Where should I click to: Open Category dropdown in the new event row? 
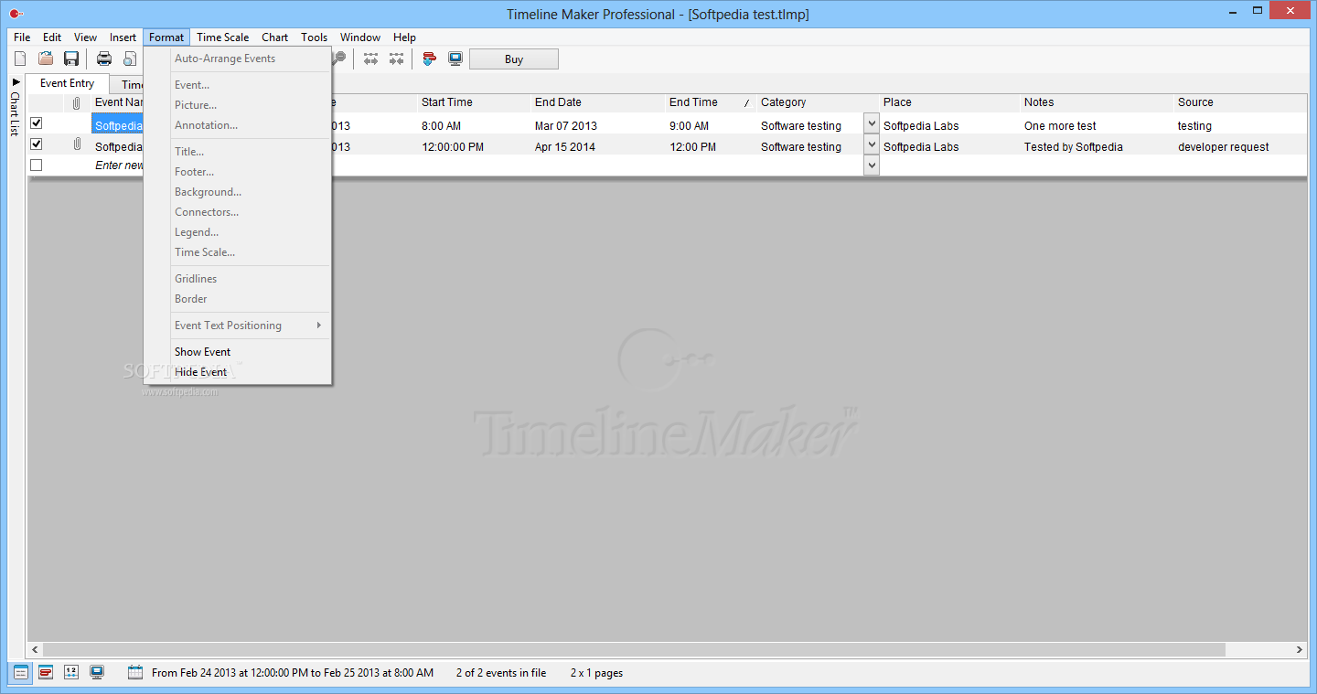point(872,165)
